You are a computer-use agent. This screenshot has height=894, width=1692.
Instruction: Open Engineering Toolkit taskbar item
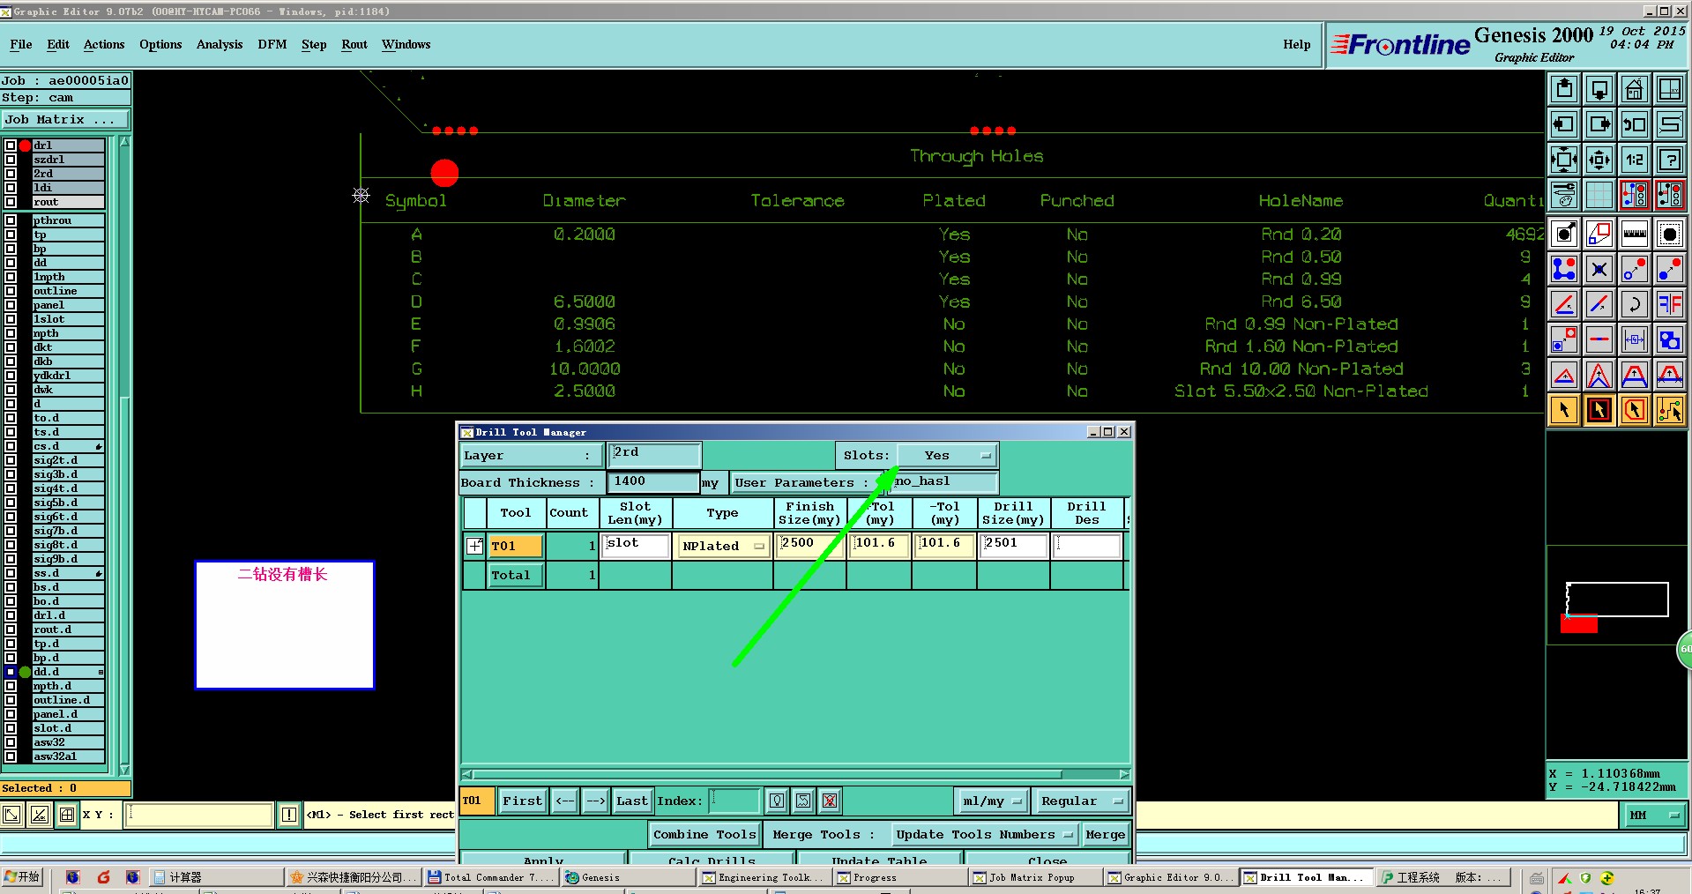pyautogui.click(x=764, y=877)
